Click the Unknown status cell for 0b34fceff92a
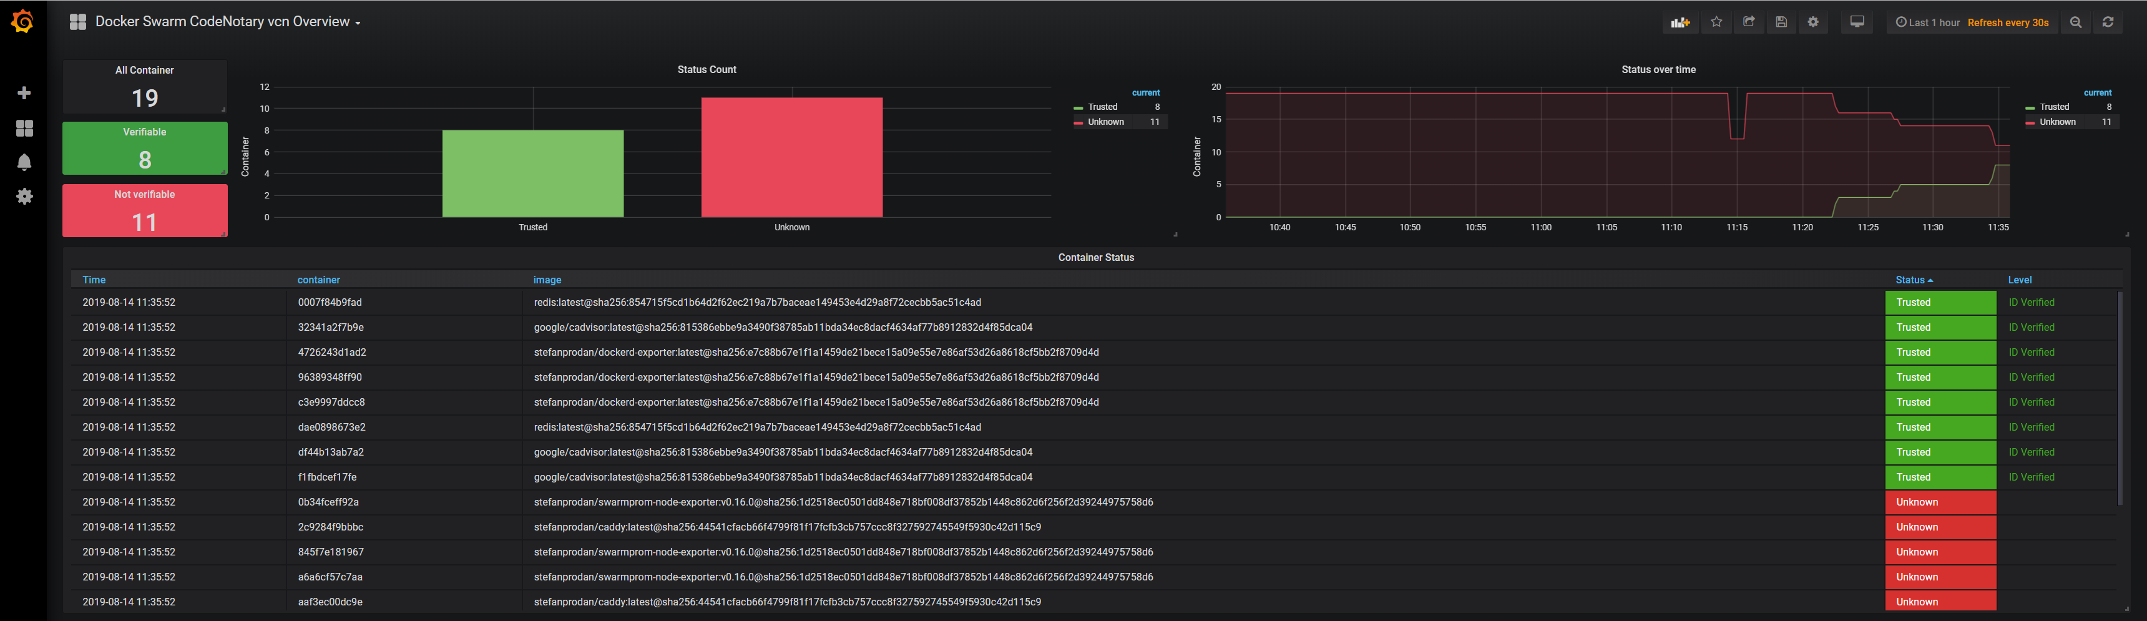Viewport: 2147px width, 621px height. 1940,502
